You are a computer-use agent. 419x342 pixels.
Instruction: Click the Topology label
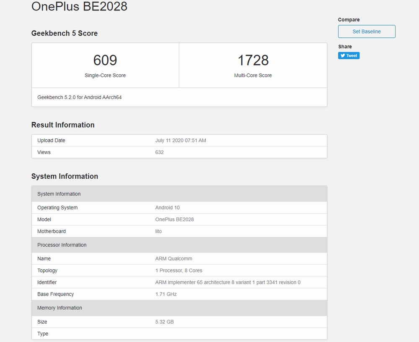[x=47, y=271]
